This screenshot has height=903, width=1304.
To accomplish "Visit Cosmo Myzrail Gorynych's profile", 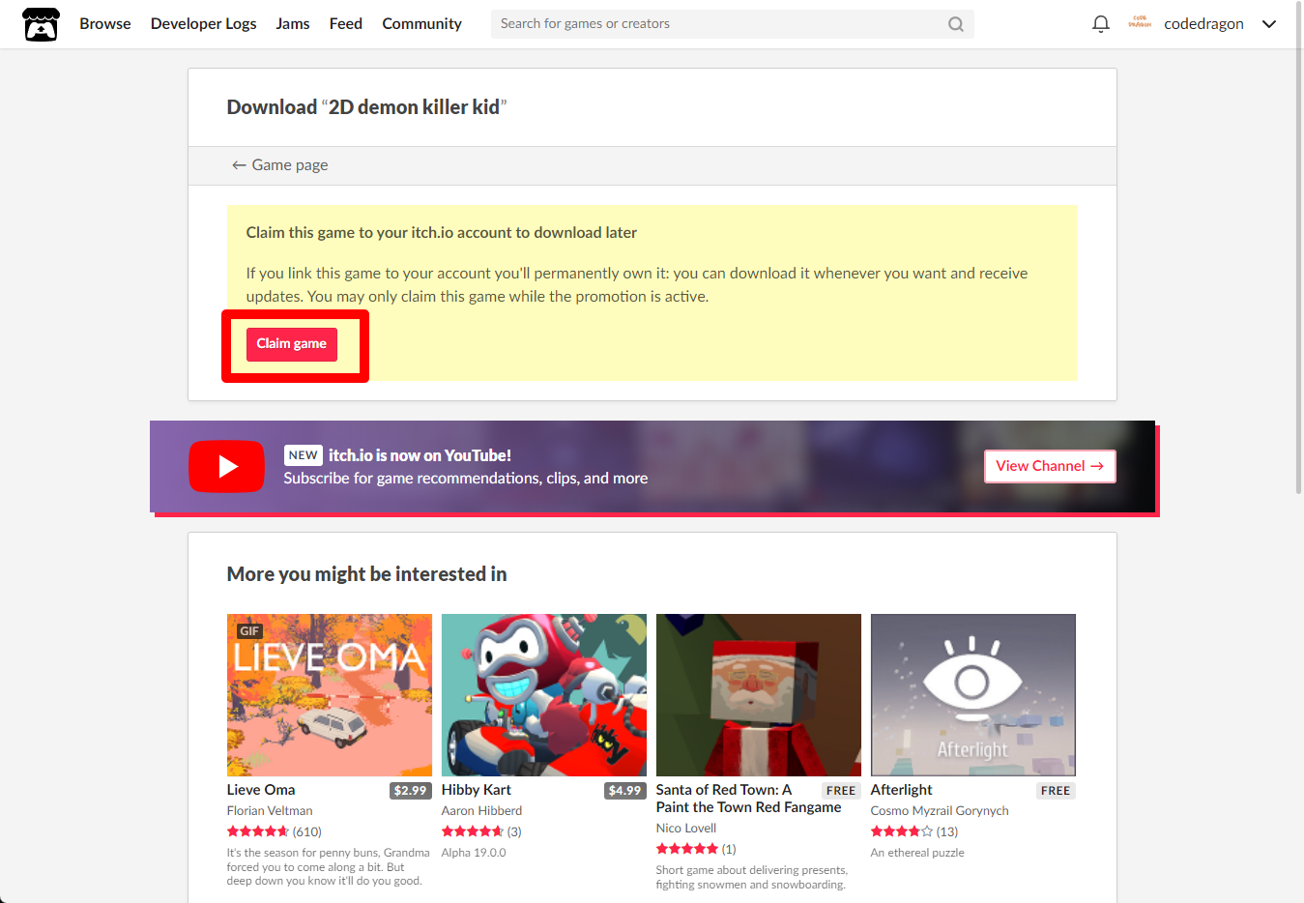I will click(940, 811).
